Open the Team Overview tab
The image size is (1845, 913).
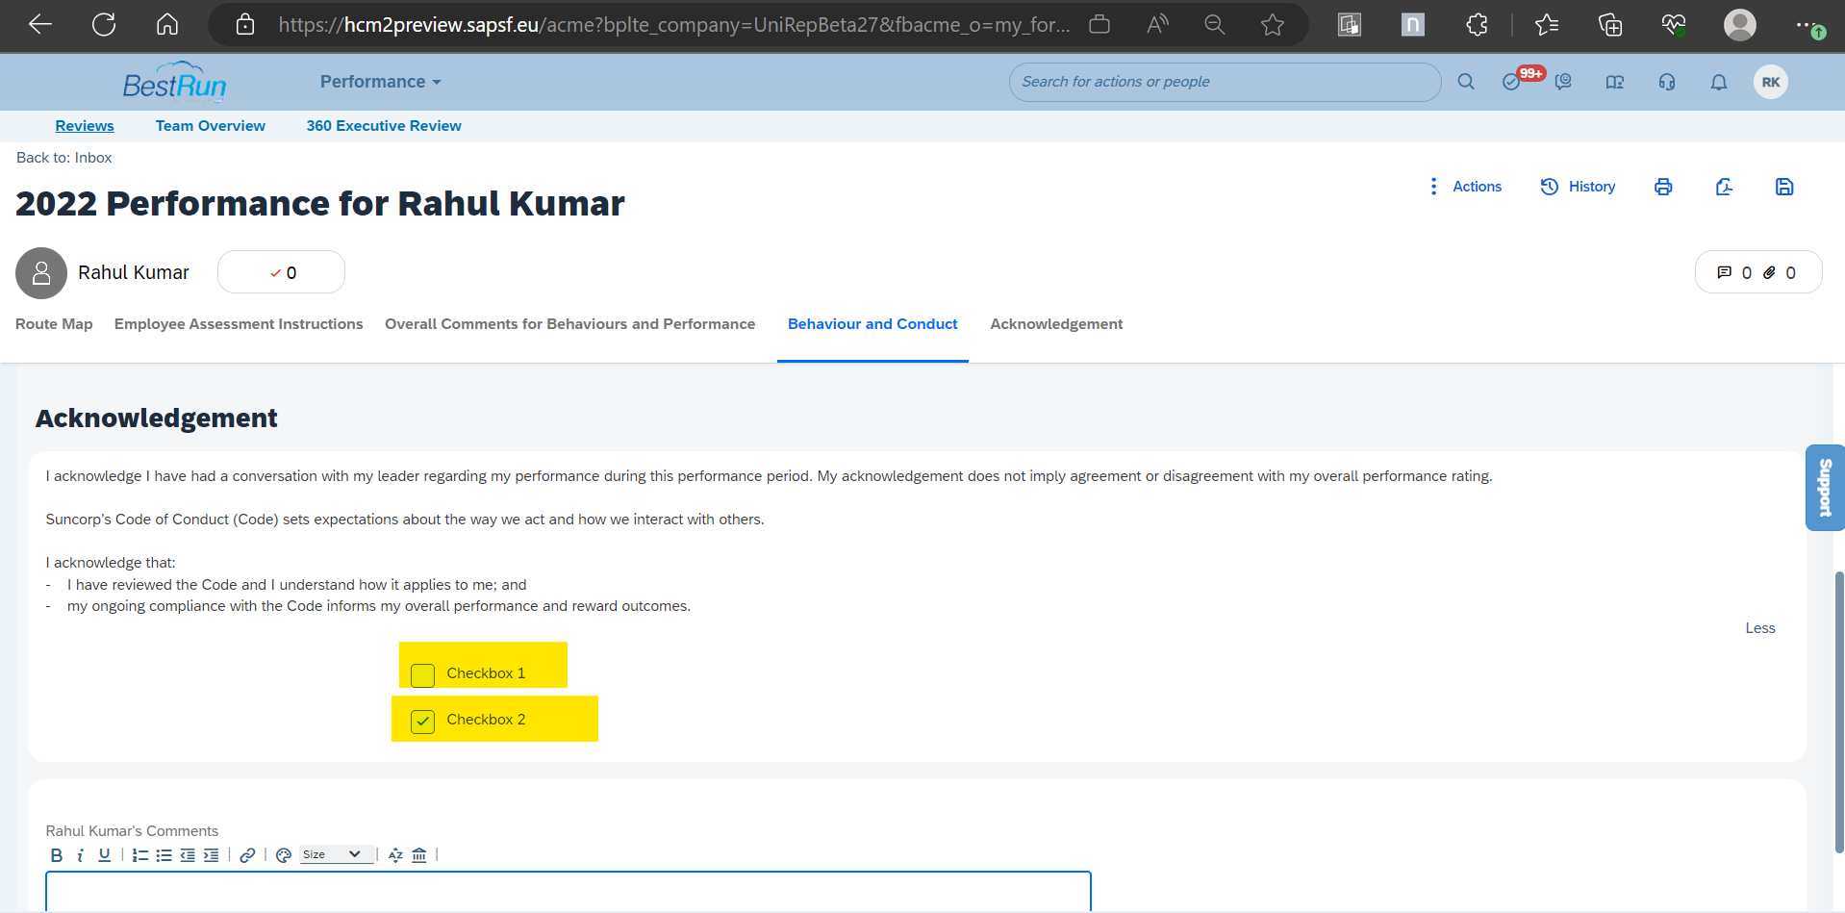(211, 126)
